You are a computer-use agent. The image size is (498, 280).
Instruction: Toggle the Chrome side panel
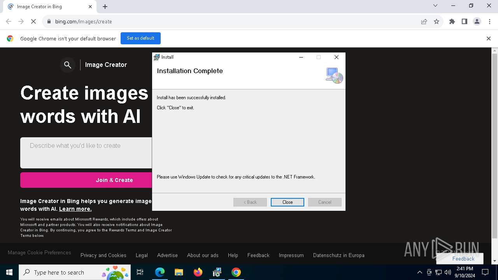tap(465, 22)
